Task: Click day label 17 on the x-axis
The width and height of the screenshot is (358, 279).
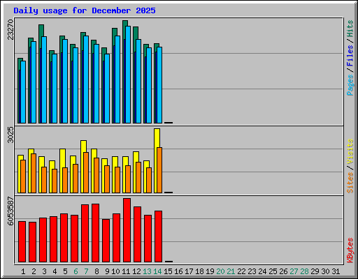Action: click(x=189, y=271)
